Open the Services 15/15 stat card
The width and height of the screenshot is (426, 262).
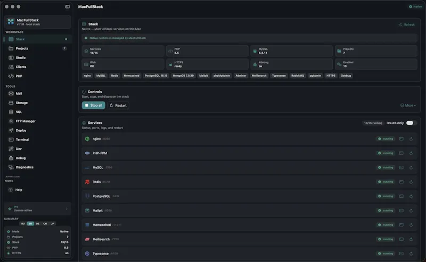[123, 51]
